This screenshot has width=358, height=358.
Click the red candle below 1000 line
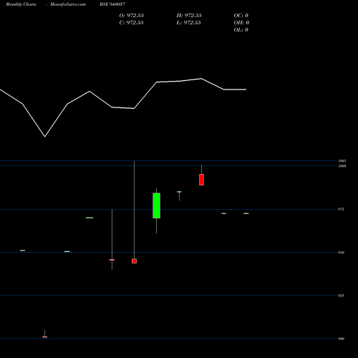click(x=201, y=180)
